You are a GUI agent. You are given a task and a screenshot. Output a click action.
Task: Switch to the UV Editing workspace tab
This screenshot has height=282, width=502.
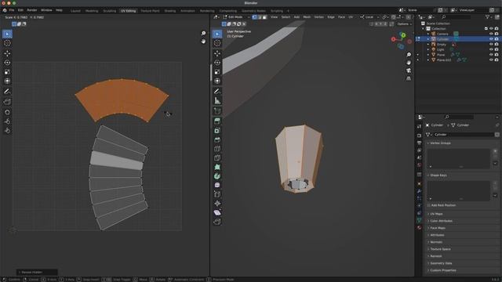[128, 11]
